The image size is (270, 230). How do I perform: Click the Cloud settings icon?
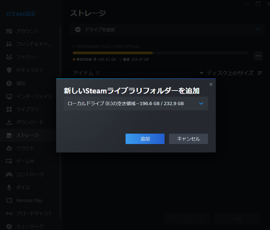pos(9,148)
